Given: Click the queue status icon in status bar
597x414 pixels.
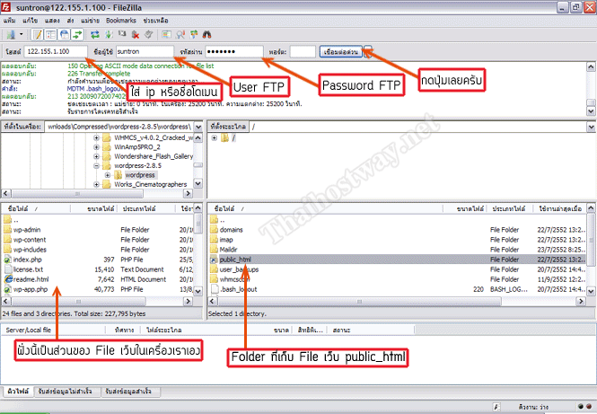Looking at the screenshot, I should click(x=496, y=407).
